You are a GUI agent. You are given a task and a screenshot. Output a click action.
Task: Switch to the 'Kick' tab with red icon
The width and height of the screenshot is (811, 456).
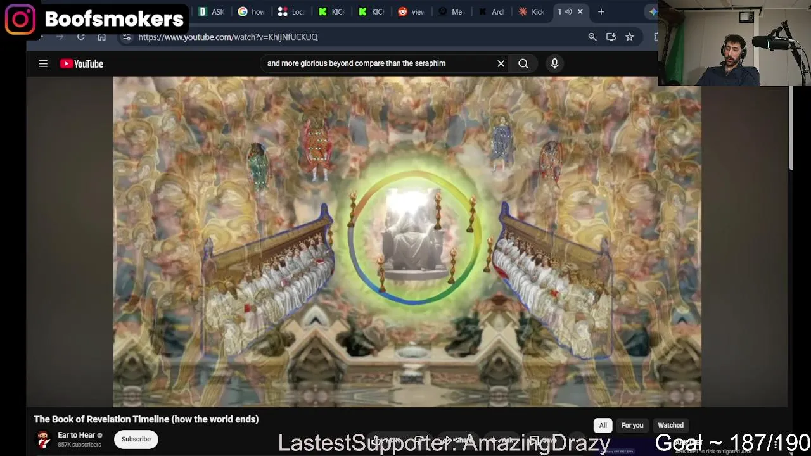531,11
